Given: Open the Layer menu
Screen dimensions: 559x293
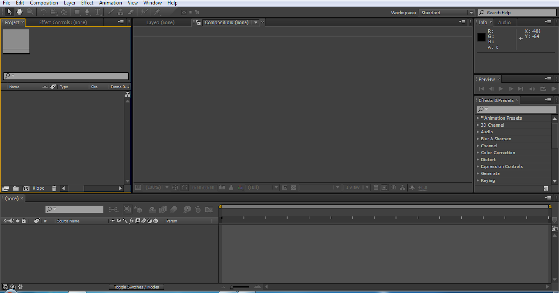Looking at the screenshot, I should point(69,3).
